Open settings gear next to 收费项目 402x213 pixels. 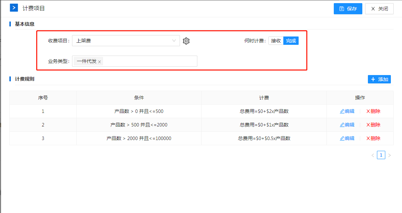(186, 41)
